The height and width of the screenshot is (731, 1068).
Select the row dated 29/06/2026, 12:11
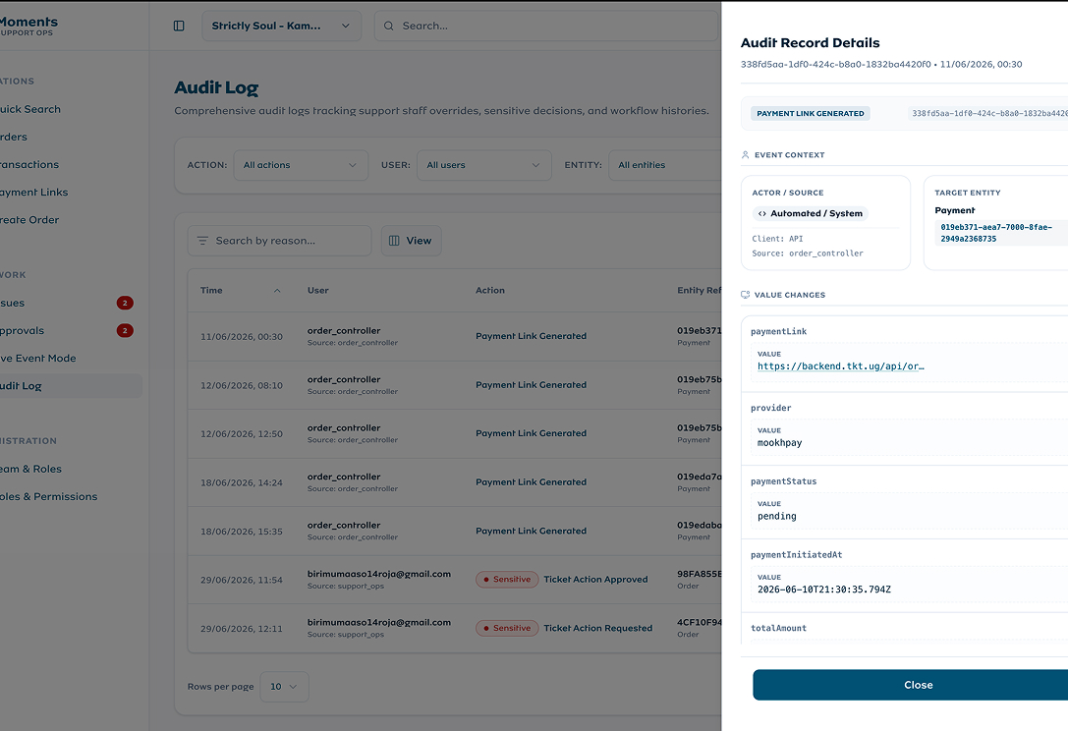(x=454, y=629)
